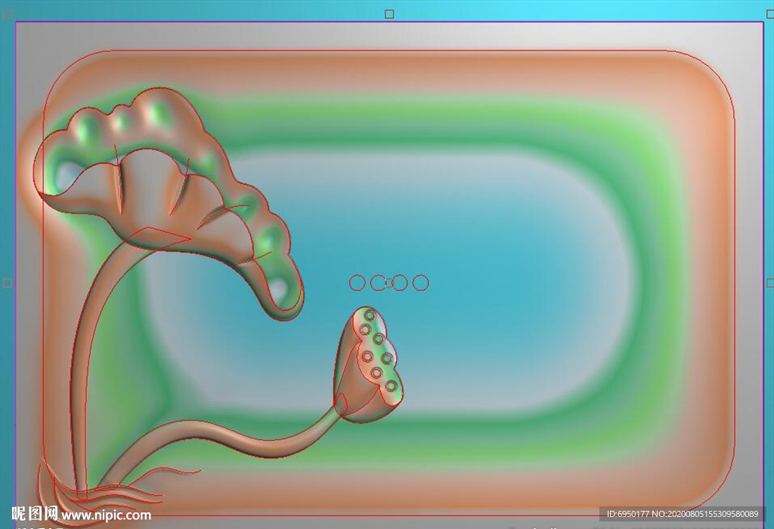Pick the second red circle from the left
This screenshot has width=774, height=529.
tap(378, 283)
